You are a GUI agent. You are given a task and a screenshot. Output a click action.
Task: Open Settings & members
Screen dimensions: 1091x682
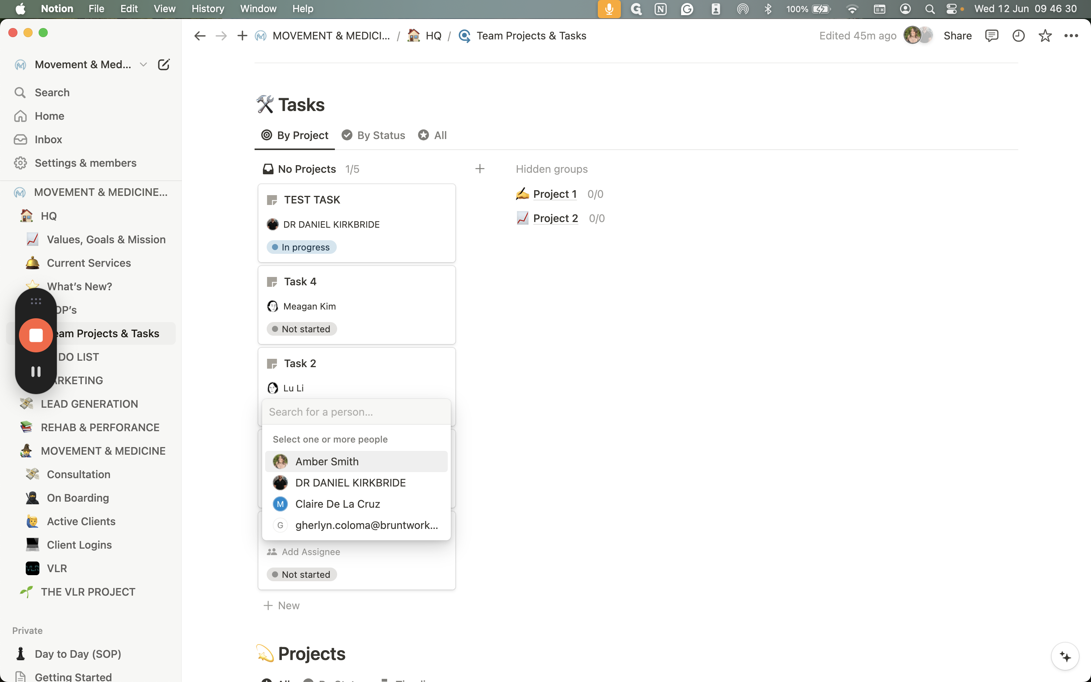click(91, 163)
